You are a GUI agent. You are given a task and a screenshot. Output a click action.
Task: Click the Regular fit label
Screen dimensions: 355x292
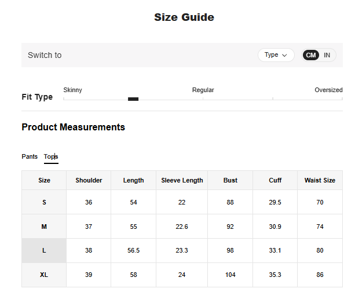pos(203,90)
